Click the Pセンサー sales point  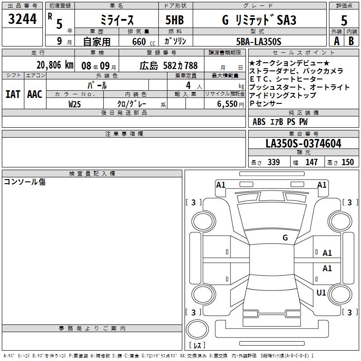266,104
